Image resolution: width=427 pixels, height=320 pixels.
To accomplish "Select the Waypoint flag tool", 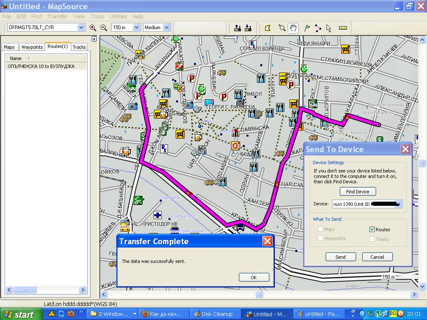I will [307, 28].
